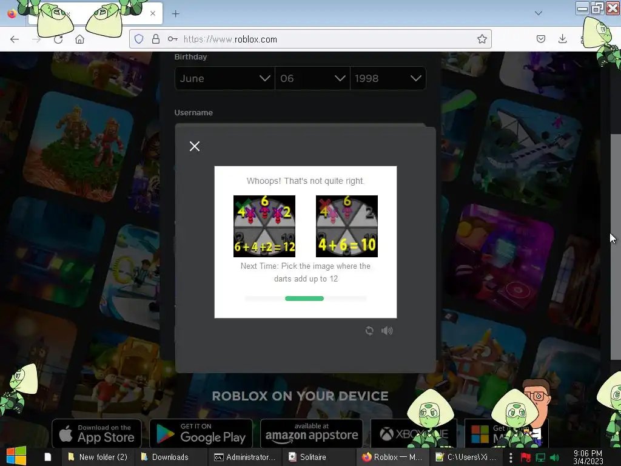Save page to Pocket icon

click(540, 39)
